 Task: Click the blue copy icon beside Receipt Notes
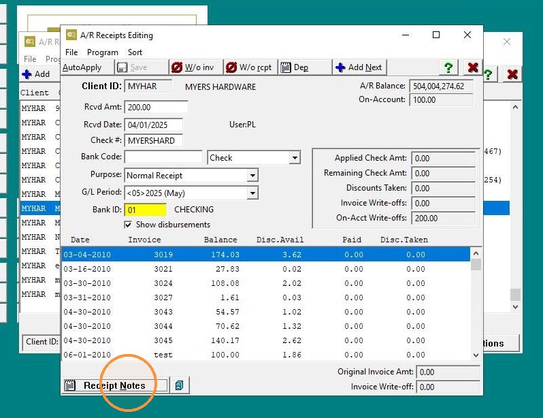coord(180,385)
